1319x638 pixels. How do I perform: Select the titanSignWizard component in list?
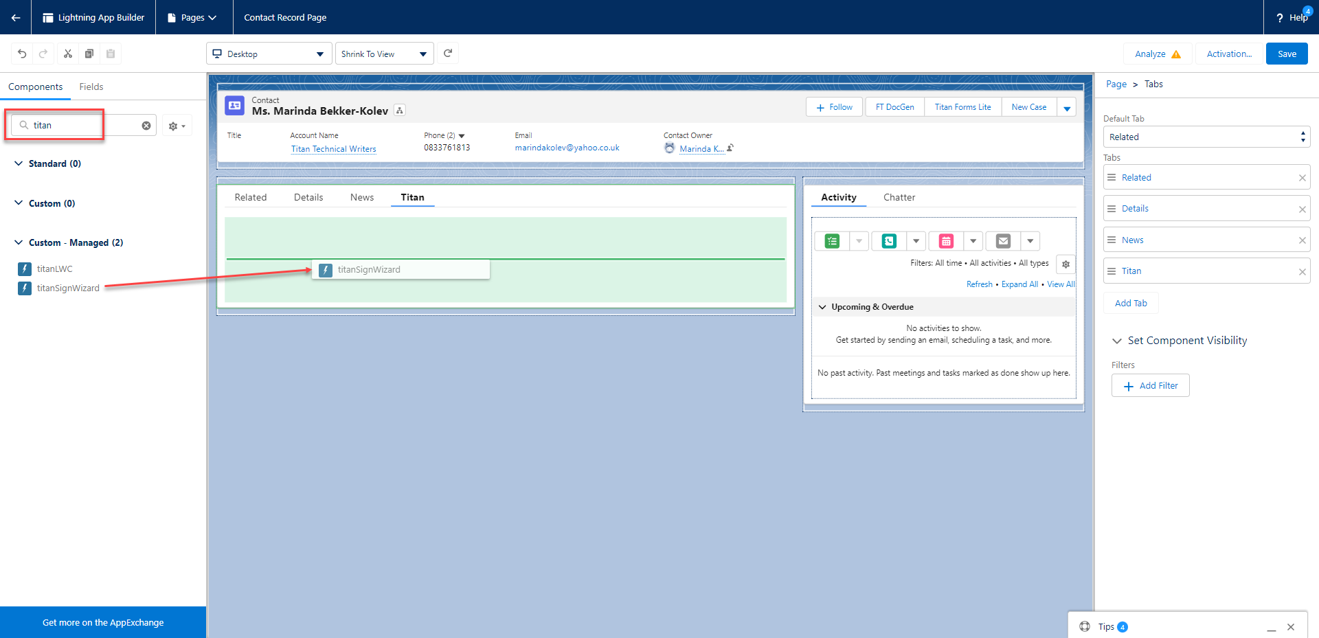click(67, 288)
